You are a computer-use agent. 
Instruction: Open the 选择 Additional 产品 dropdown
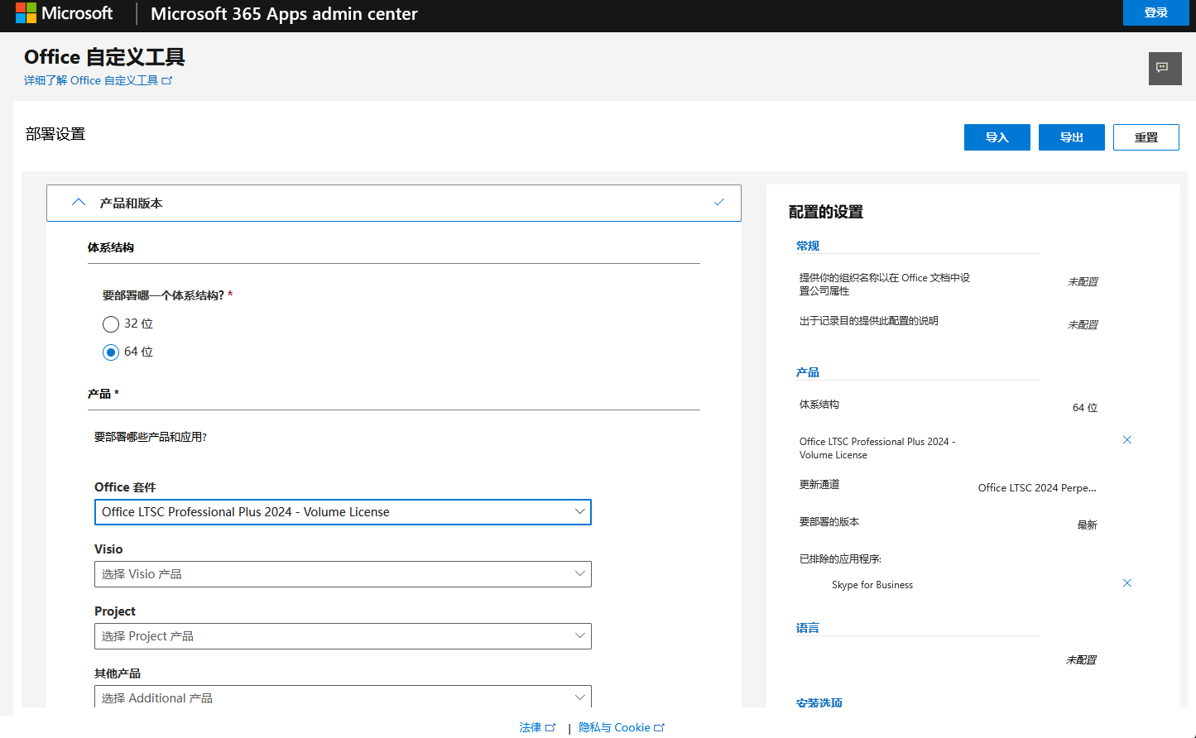click(343, 697)
